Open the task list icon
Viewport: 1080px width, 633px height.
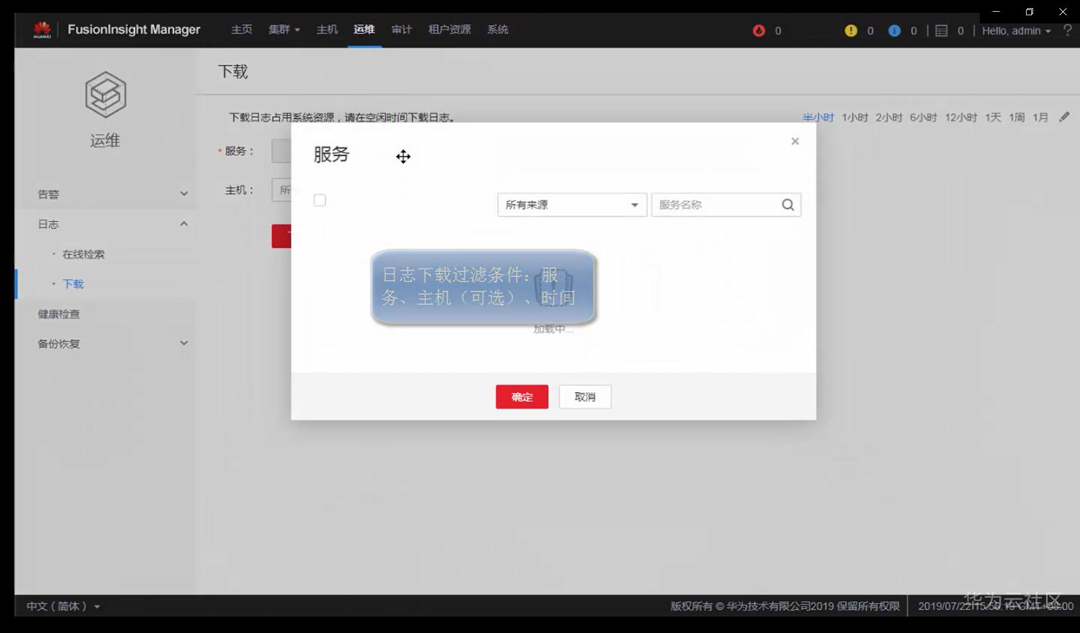point(941,30)
